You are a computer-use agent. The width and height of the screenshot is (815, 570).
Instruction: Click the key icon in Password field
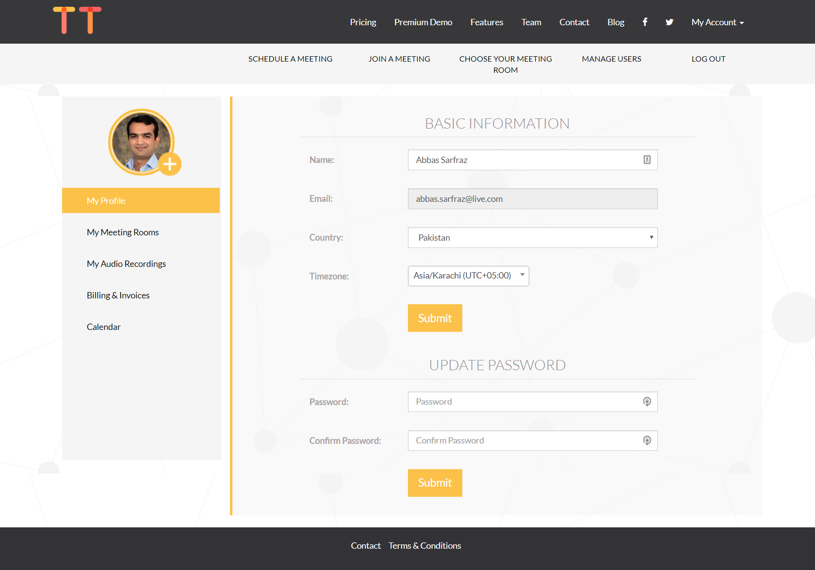pyautogui.click(x=647, y=402)
